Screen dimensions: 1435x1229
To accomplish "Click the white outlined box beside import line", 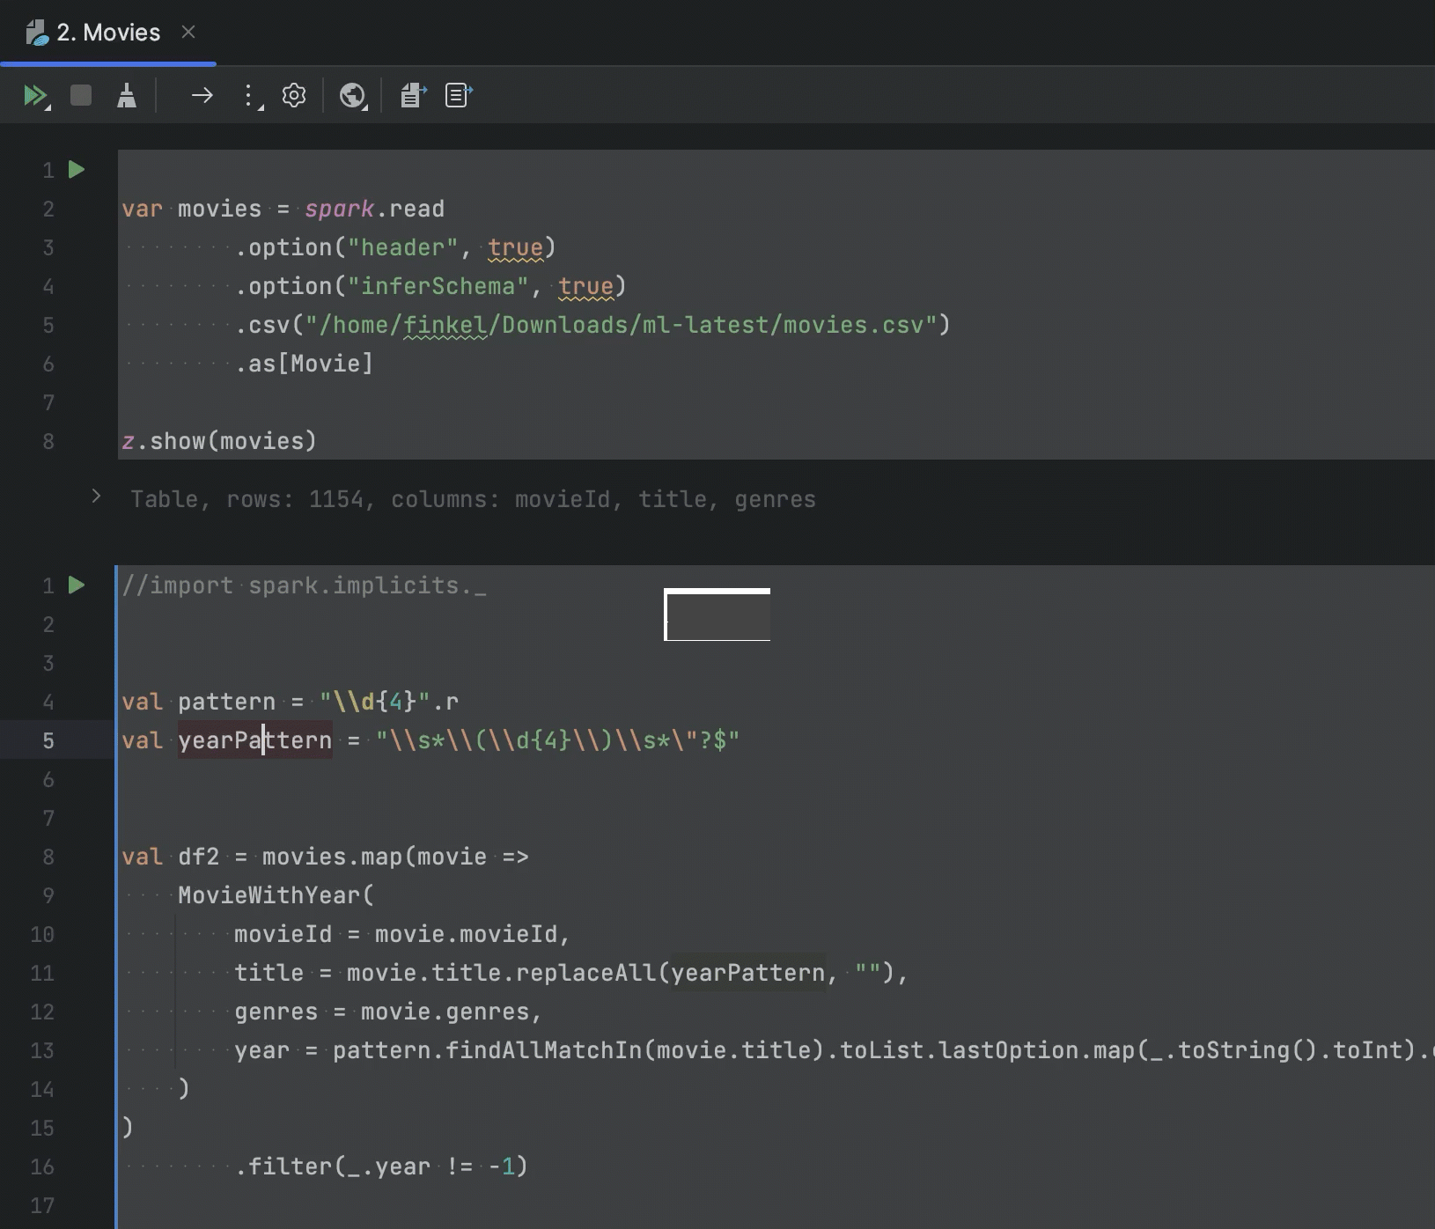I will point(717,614).
